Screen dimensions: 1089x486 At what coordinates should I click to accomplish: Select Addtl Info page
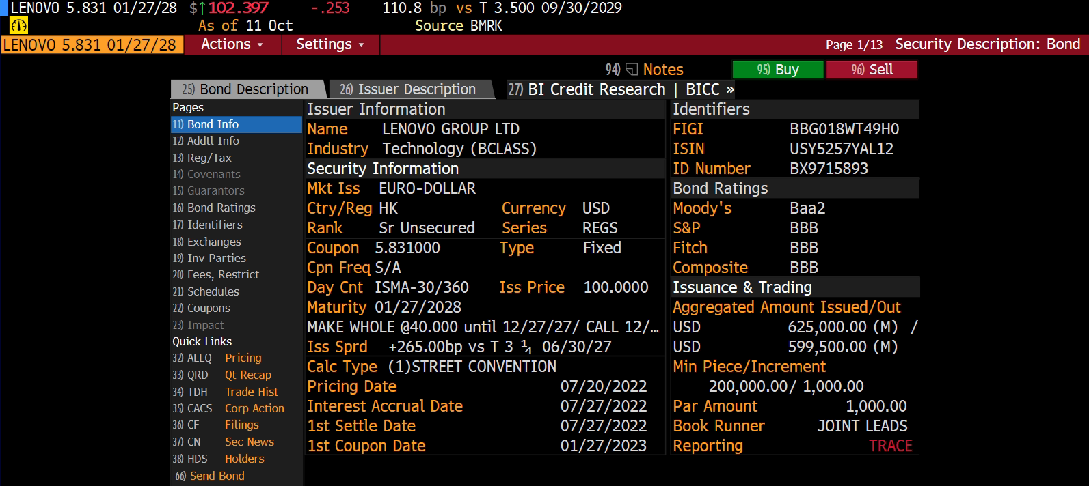236,141
